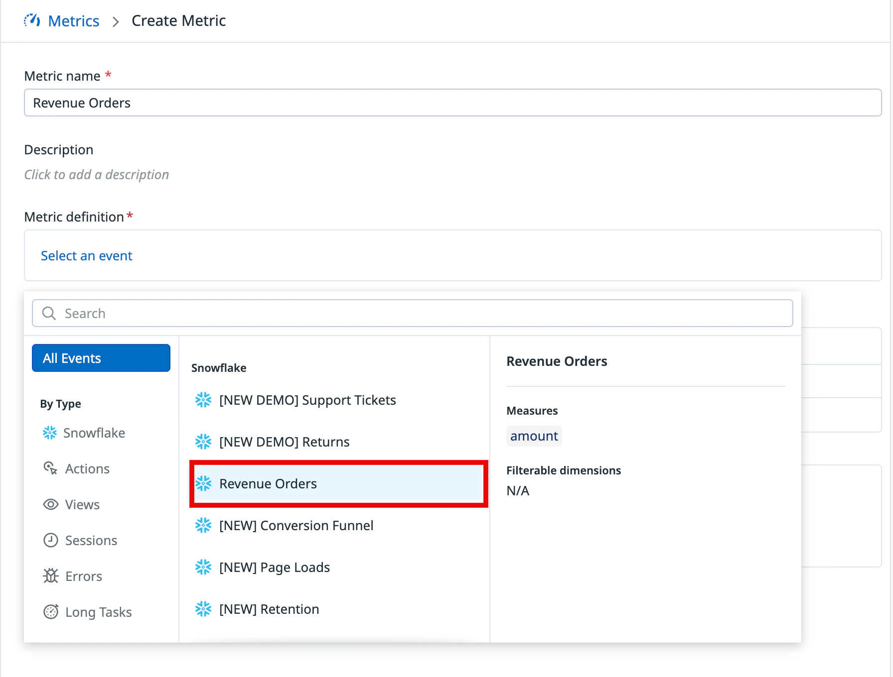The width and height of the screenshot is (893, 677).
Task: Filter events by Snowflake type
Action: [x=94, y=433]
